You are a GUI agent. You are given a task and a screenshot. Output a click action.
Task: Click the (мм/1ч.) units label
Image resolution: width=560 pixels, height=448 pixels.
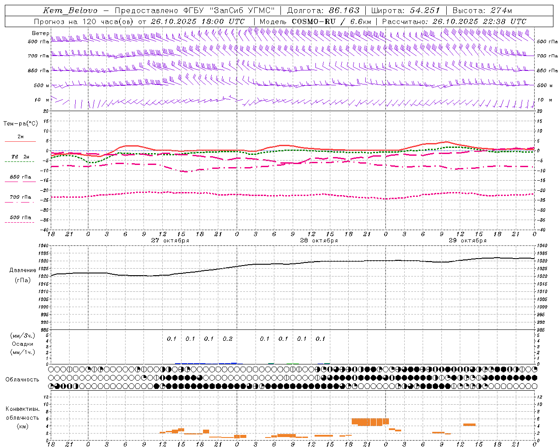[x=23, y=352]
